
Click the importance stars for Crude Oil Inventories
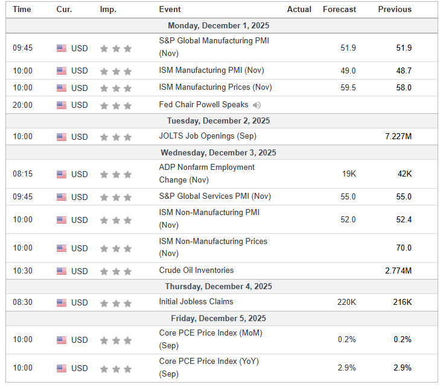pos(115,271)
